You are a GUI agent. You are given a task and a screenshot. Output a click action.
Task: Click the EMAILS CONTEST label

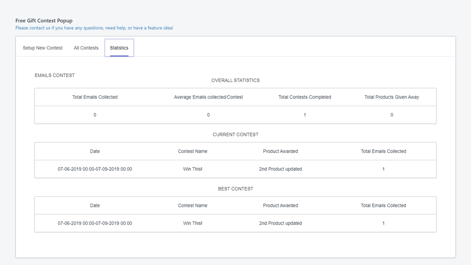pyautogui.click(x=54, y=75)
